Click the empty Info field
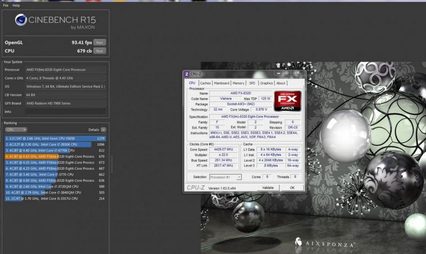The height and width of the screenshot is (254, 426). [65, 112]
